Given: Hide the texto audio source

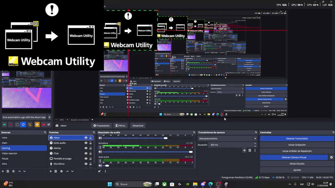Looking at the screenshot, I should (86, 143).
